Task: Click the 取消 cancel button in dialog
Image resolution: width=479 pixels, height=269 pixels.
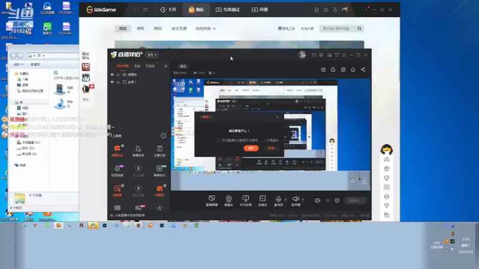Action: tap(271, 148)
